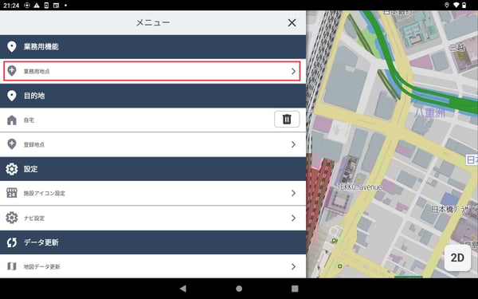The width and height of the screenshot is (478, 299).
Task: Tap Android home circle button
Action: click(239, 289)
